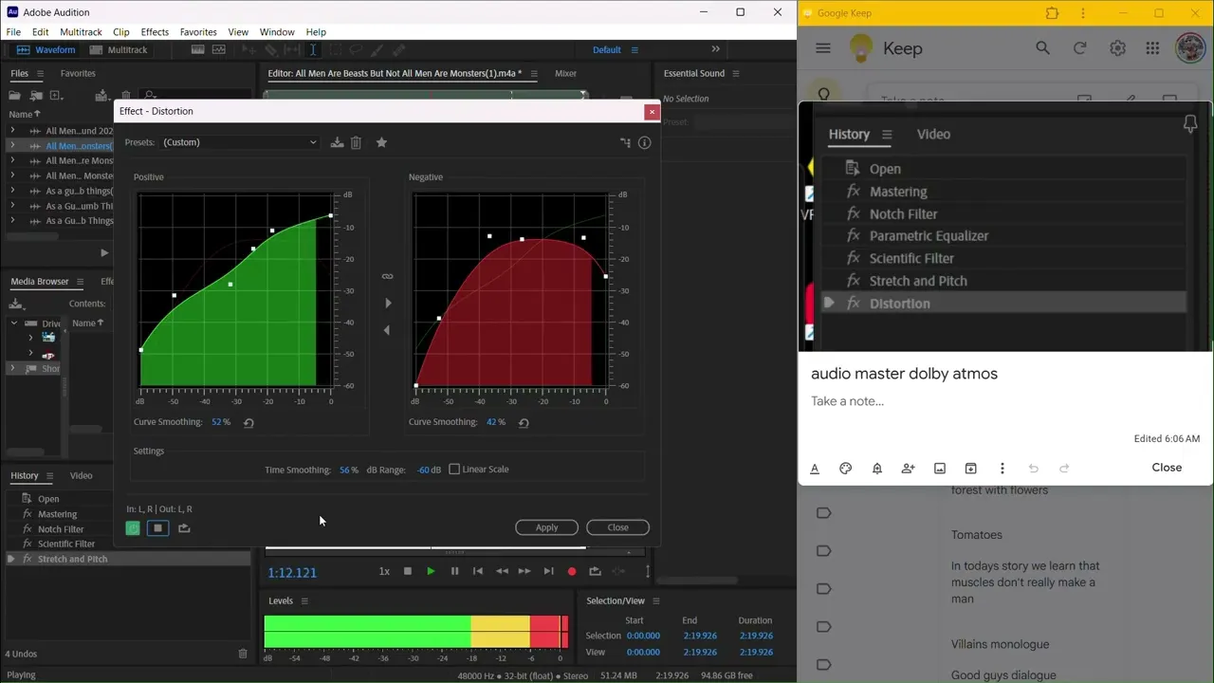Expand the Default workspace menu
This screenshot has height=683, width=1214.
(x=635, y=50)
